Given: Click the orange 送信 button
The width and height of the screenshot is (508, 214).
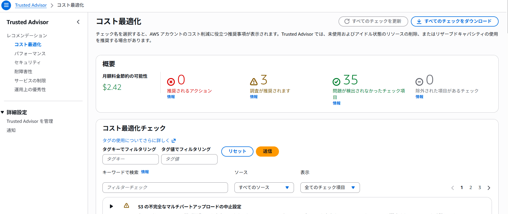Looking at the screenshot, I should tap(267, 151).
